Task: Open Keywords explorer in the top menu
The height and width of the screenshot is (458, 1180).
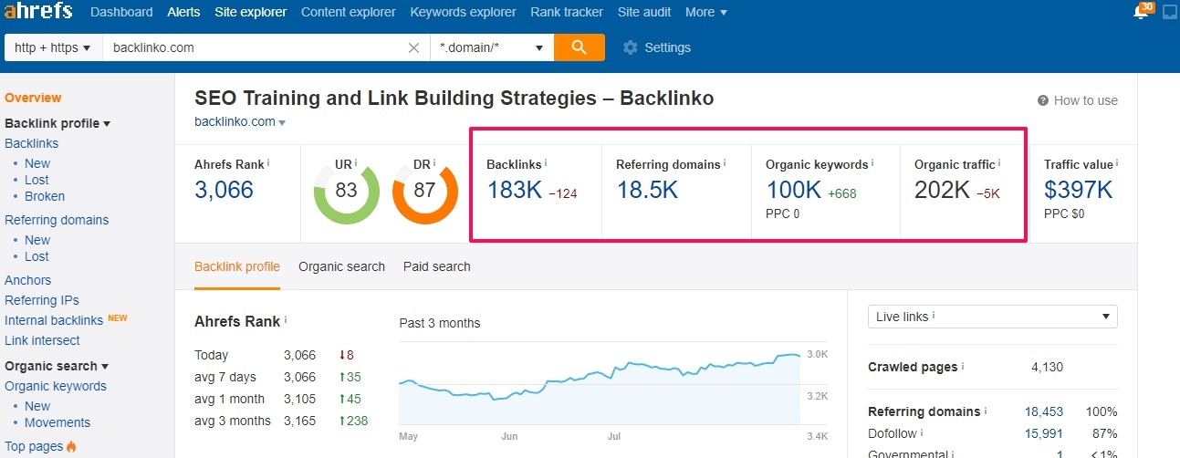Action: tap(463, 12)
